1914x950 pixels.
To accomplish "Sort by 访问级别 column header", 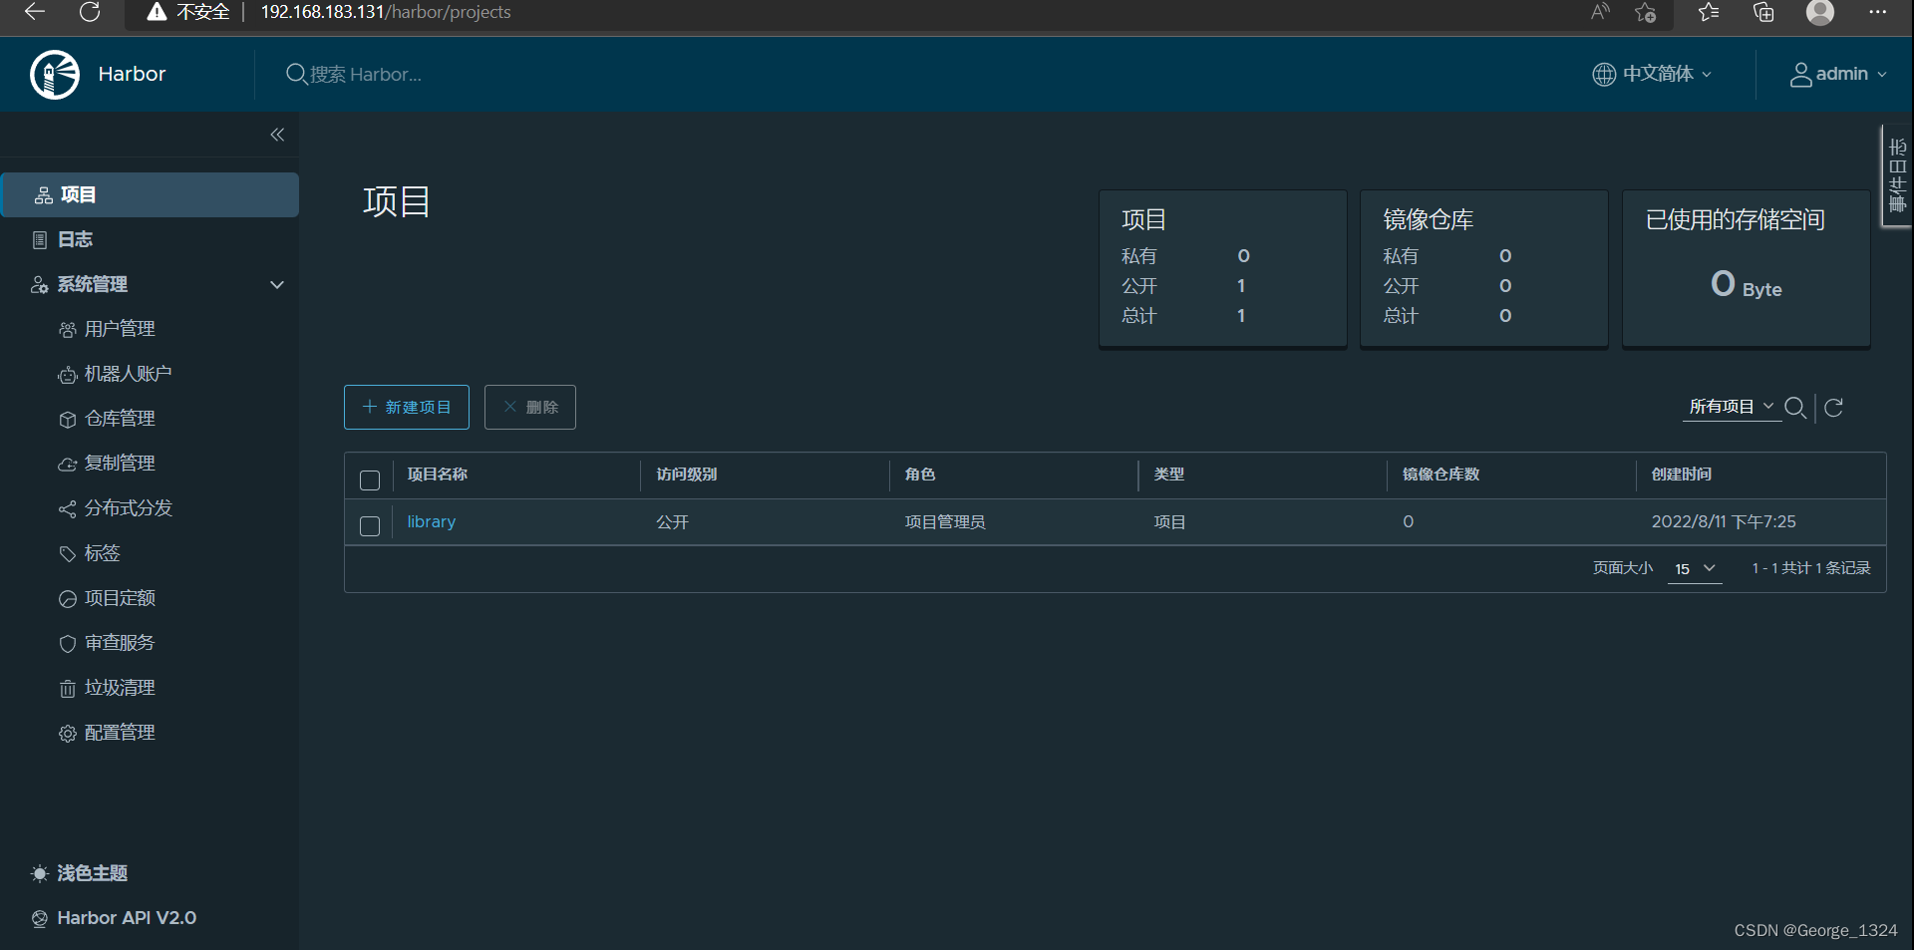I will (686, 475).
